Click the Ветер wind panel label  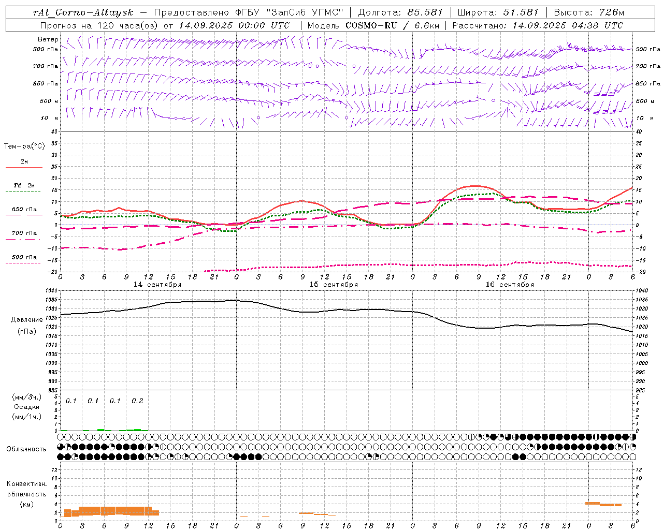click(x=48, y=39)
